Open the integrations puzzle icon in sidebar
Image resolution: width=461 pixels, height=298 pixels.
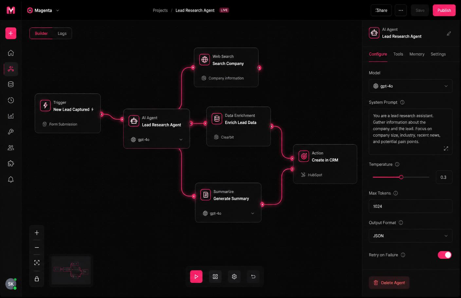tap(11, 163)
